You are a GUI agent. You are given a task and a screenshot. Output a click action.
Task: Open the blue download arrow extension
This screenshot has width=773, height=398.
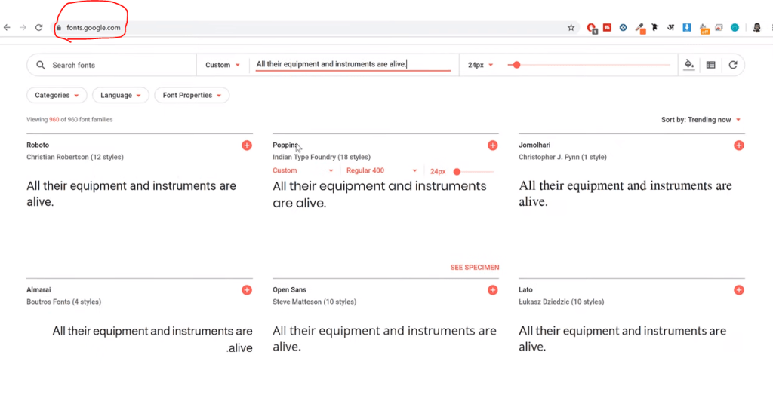click(687, 28)
